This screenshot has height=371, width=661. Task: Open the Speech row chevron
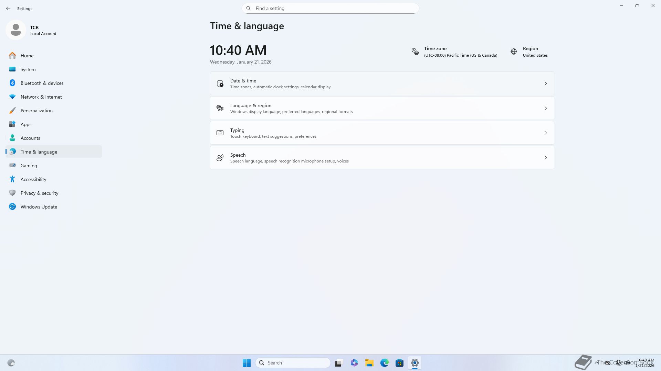[x=545, y=158]
